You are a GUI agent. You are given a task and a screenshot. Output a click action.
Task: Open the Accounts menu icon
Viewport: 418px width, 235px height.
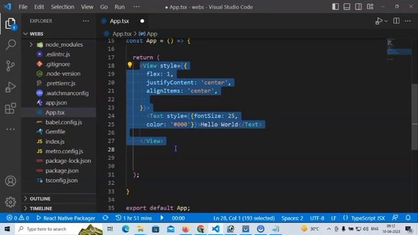point(10,181)
